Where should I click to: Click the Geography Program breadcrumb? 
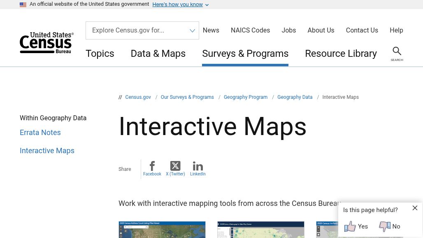246,97
